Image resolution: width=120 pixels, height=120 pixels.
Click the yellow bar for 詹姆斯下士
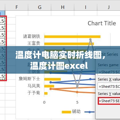coord(52,79)
